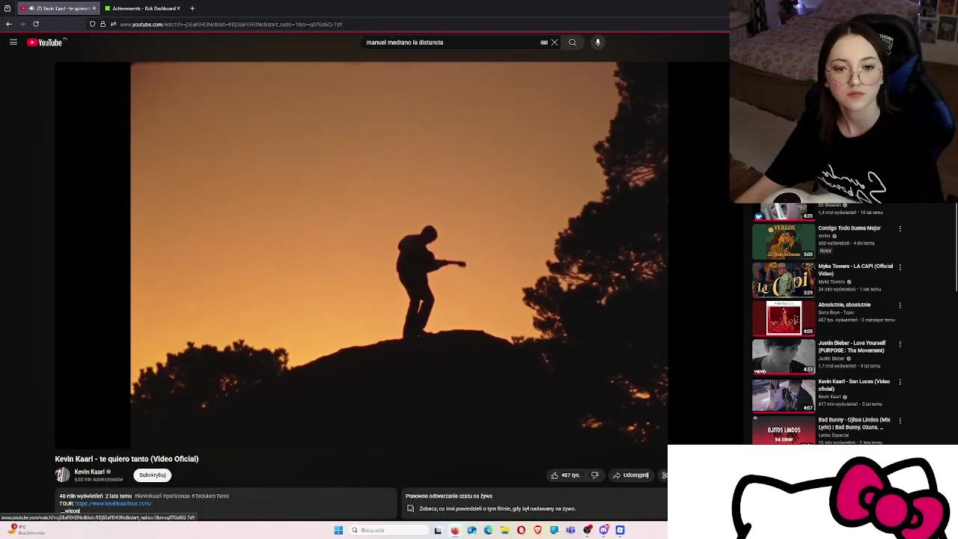958x539 pixels.
Task: Open more options for San Lucas video
Action: [900, 382]
